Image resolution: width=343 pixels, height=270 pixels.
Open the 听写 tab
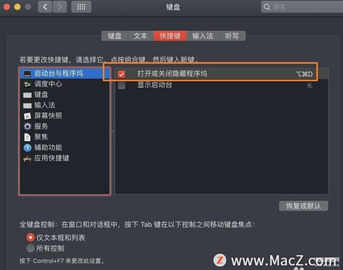232,36
